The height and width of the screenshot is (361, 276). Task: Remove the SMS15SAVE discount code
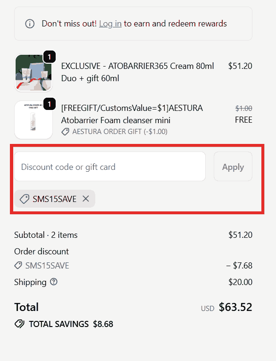pos(86,199)
